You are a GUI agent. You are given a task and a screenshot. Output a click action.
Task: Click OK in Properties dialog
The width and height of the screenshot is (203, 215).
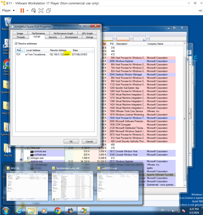pos(71,141)
